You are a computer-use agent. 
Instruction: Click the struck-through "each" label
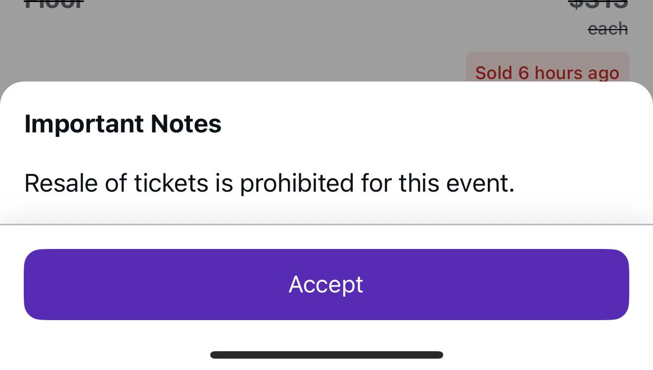pos(607,29)
